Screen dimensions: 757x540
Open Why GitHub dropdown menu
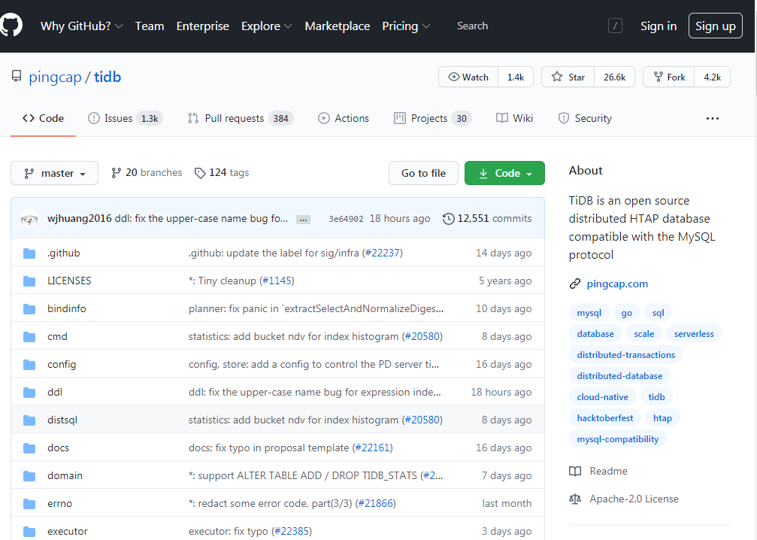tap(82, 26)
